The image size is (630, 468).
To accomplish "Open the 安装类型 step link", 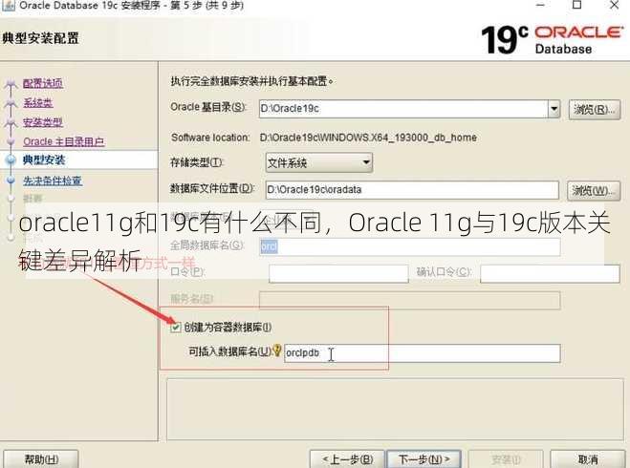I will coord(43,122).
